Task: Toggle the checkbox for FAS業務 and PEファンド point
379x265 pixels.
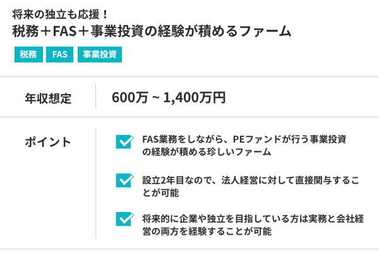Action: (x=124, y=142)
